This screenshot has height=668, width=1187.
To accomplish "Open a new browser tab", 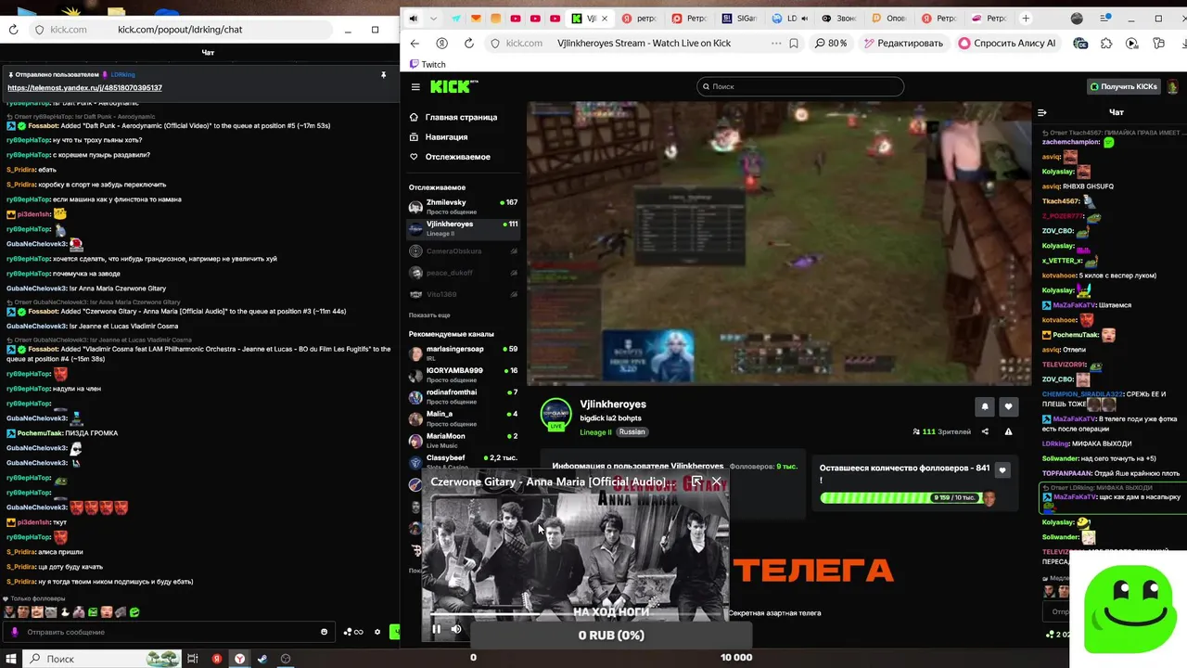I will (1026, 19).
